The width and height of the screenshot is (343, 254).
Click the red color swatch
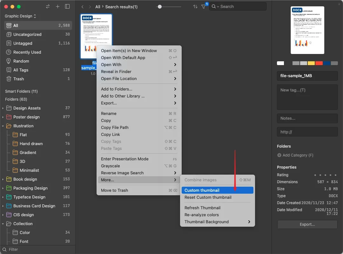point(319,63)
